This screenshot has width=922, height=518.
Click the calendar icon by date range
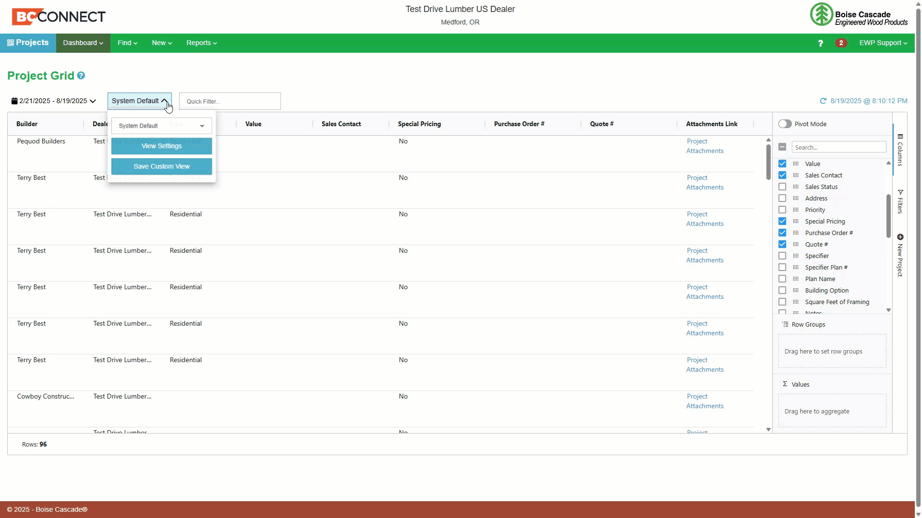[x=14, y=101]
